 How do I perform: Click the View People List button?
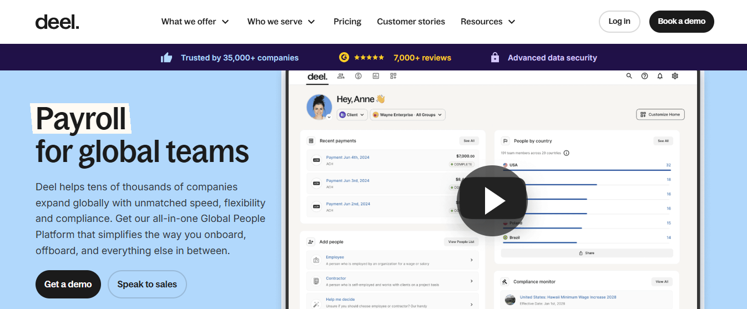point(462,242)
